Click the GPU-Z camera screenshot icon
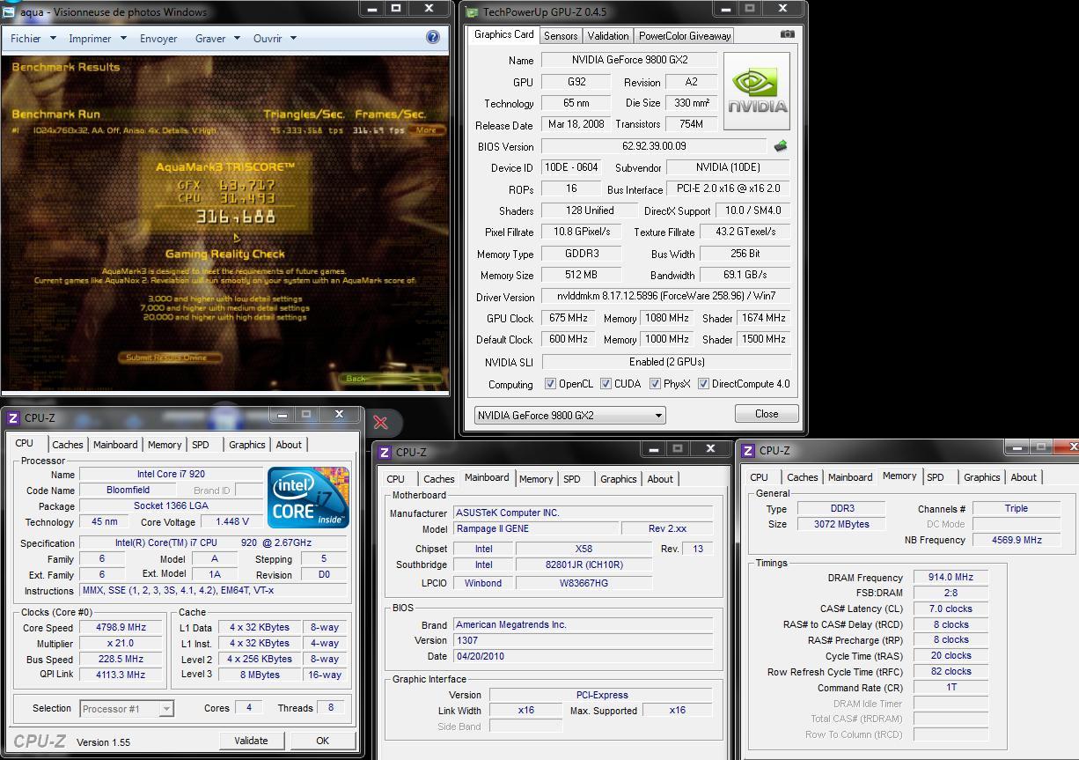This screenshot has width=1079, height=760. click(787, 34)
